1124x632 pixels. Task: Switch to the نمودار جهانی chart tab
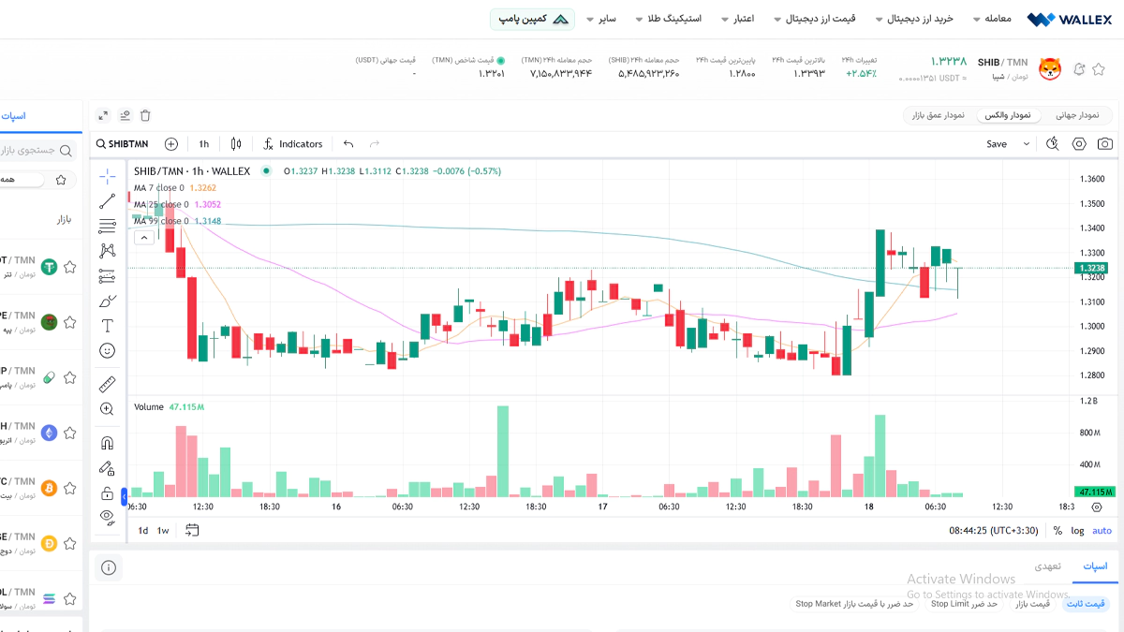pyautogui.click(x=1079, y=115)
